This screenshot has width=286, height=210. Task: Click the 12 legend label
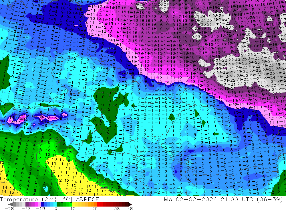(73, 208)
